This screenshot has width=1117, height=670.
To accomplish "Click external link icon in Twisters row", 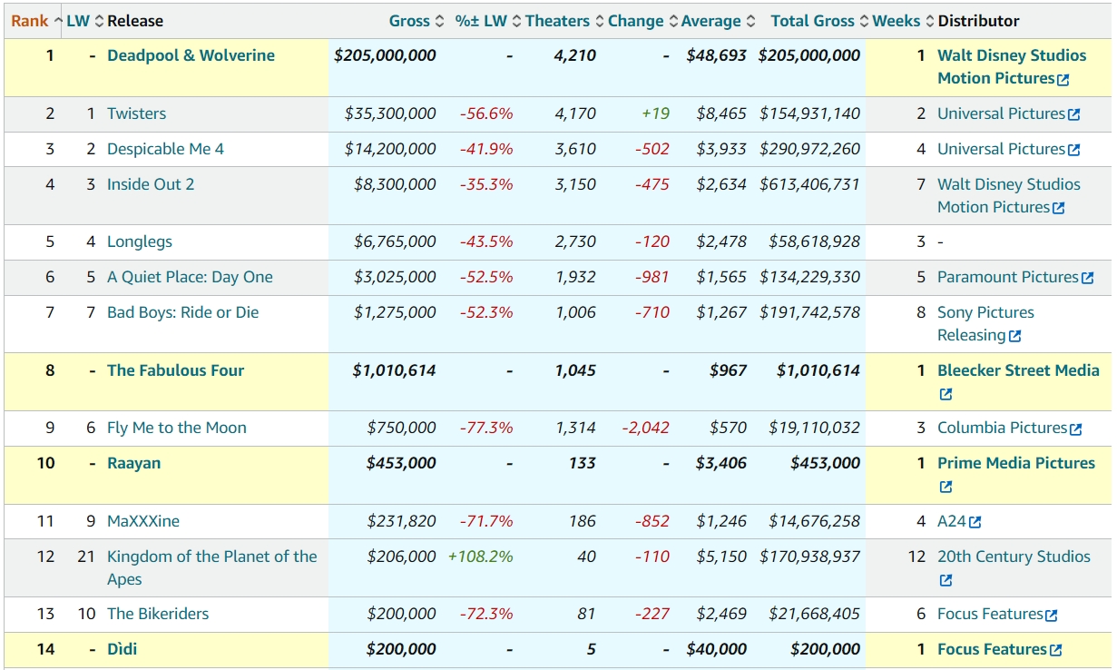I will click(x=1074, y=114).
